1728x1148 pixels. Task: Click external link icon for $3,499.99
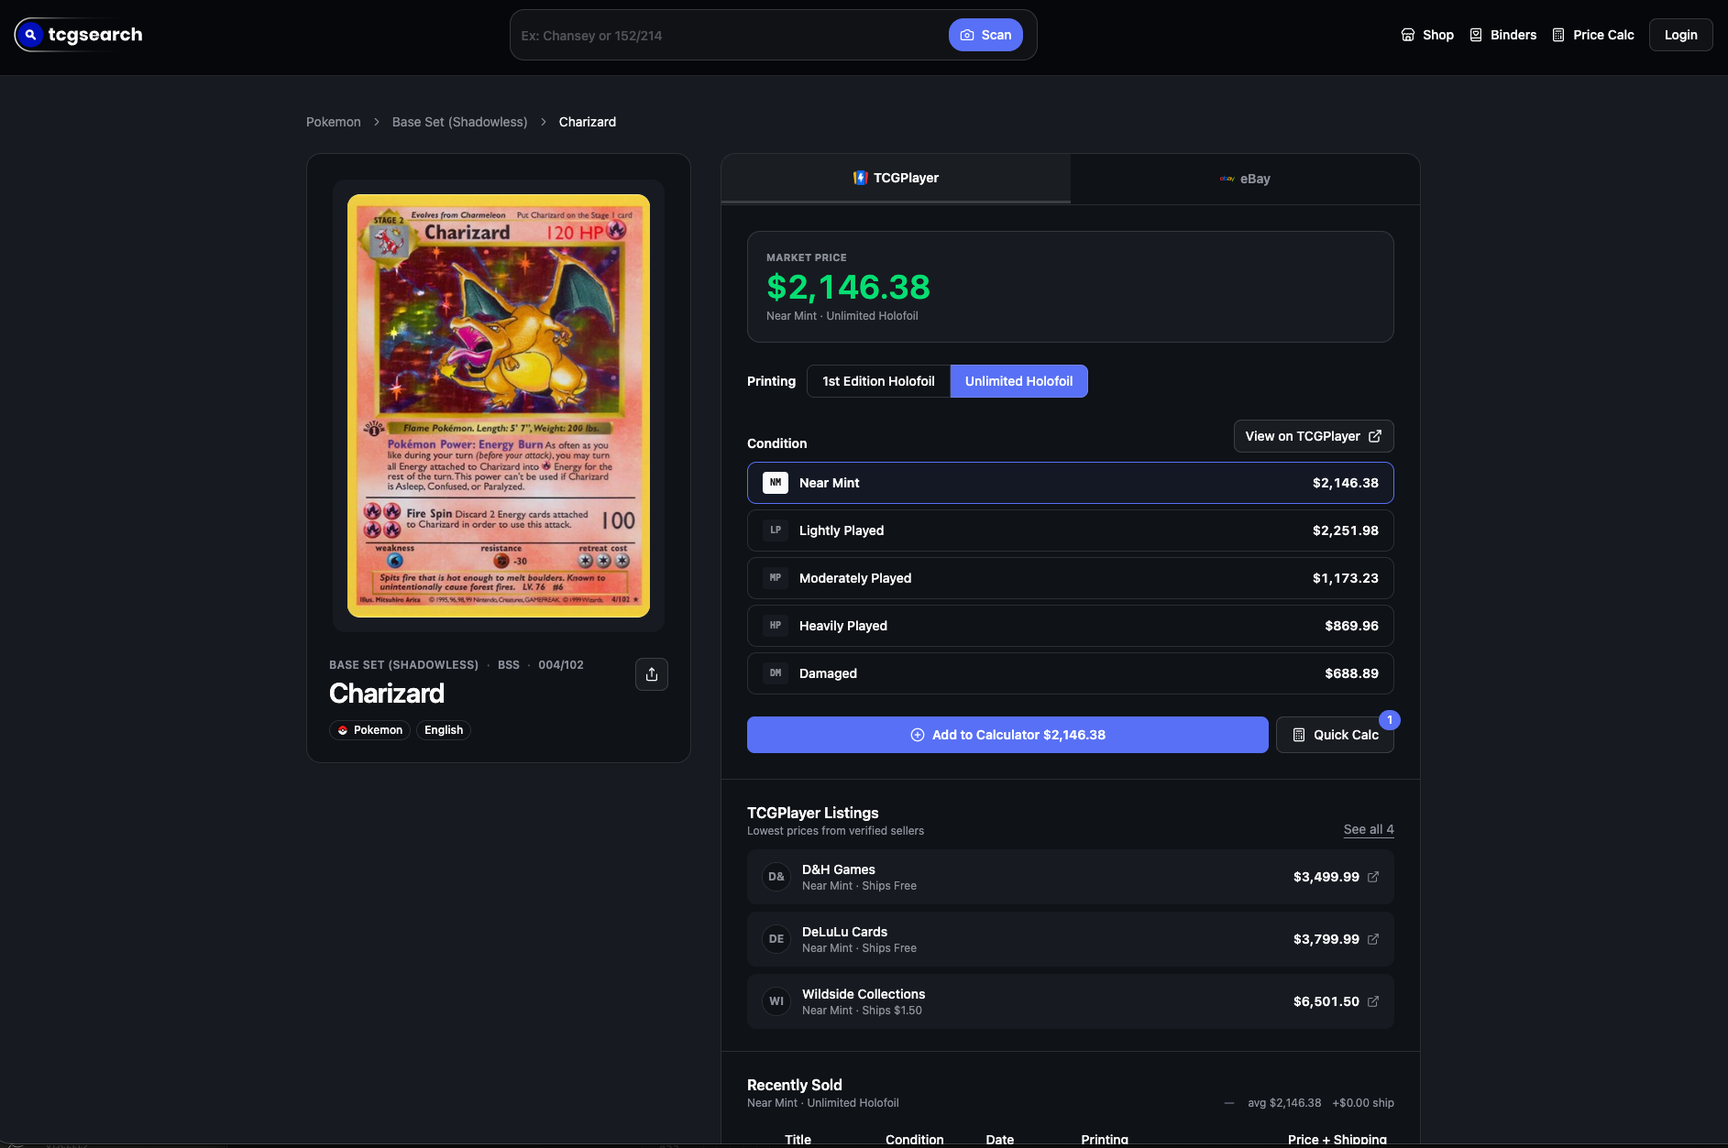tap(1373, 877)
